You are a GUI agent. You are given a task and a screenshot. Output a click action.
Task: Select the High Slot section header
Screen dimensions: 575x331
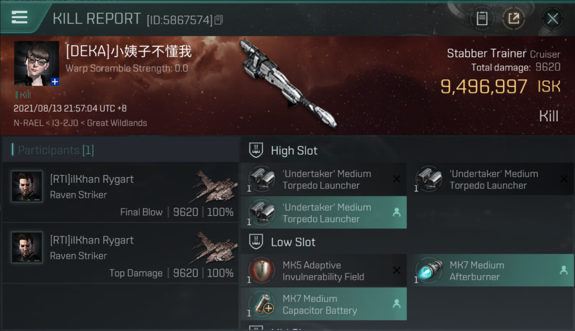pyautogui.click(x=294, y=150)
